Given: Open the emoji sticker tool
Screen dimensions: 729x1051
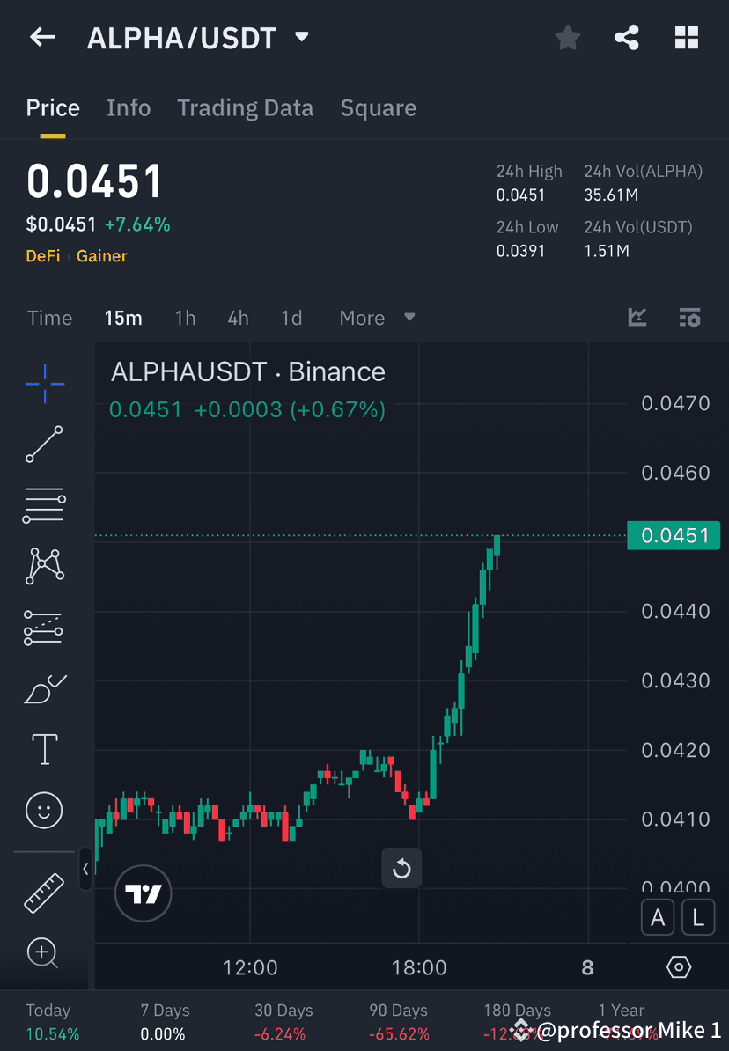Looking at the screenshot, I should (x=44, y=810).
